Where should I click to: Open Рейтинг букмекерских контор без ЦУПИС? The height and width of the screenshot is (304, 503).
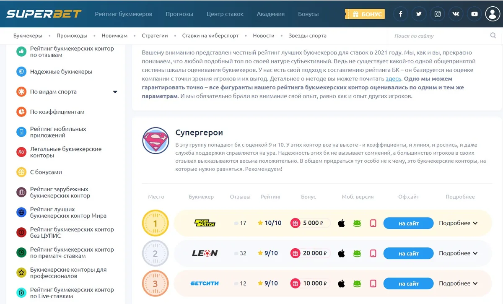coord(72,233)
